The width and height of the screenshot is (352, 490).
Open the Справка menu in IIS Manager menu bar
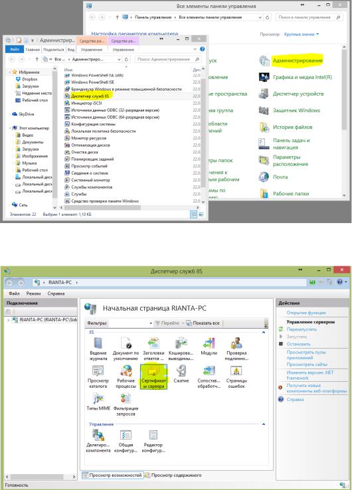point(56,293)
